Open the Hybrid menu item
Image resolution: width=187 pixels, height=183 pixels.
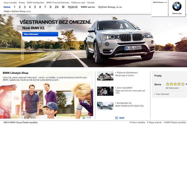point(73,7)
